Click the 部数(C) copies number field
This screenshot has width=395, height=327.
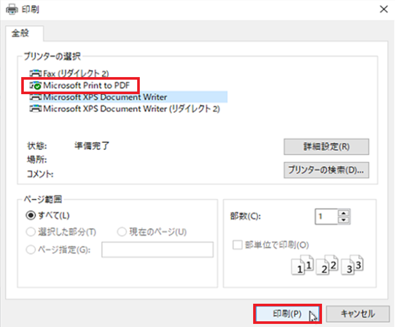coord(327,216)
